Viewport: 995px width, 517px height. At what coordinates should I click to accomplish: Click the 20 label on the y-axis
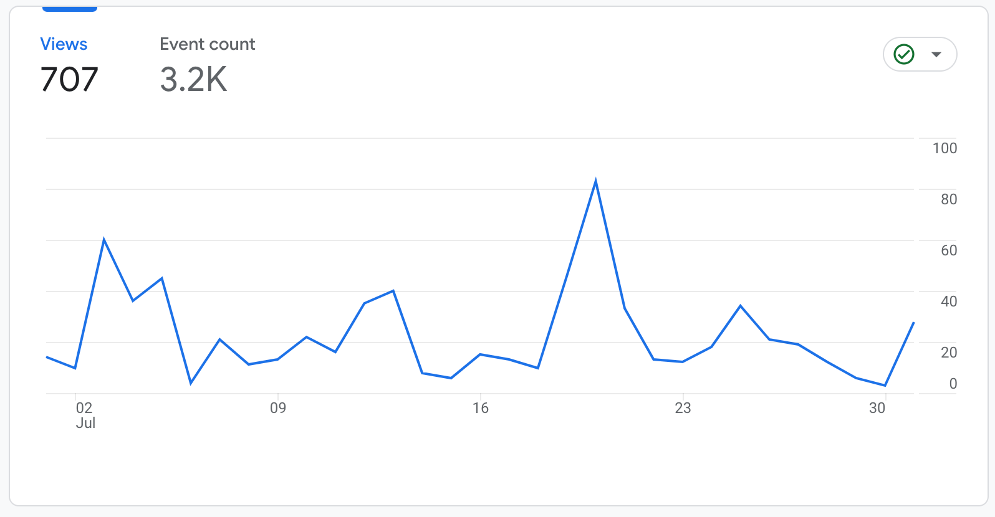[x=948, y=353]
